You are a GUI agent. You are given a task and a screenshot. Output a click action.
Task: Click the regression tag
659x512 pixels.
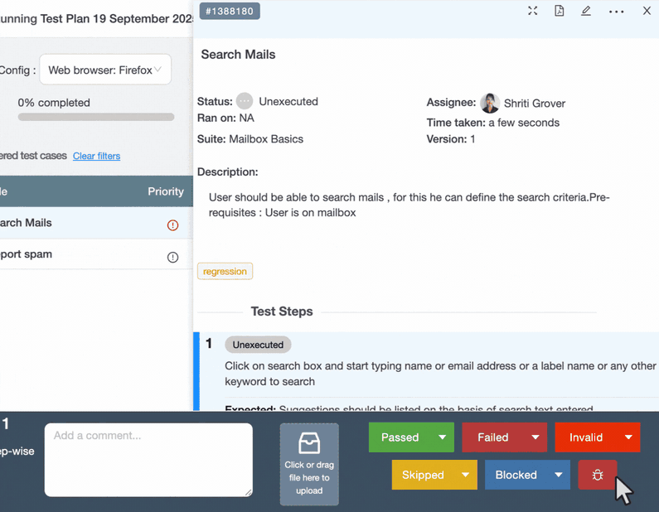click(x=225, y=272)
